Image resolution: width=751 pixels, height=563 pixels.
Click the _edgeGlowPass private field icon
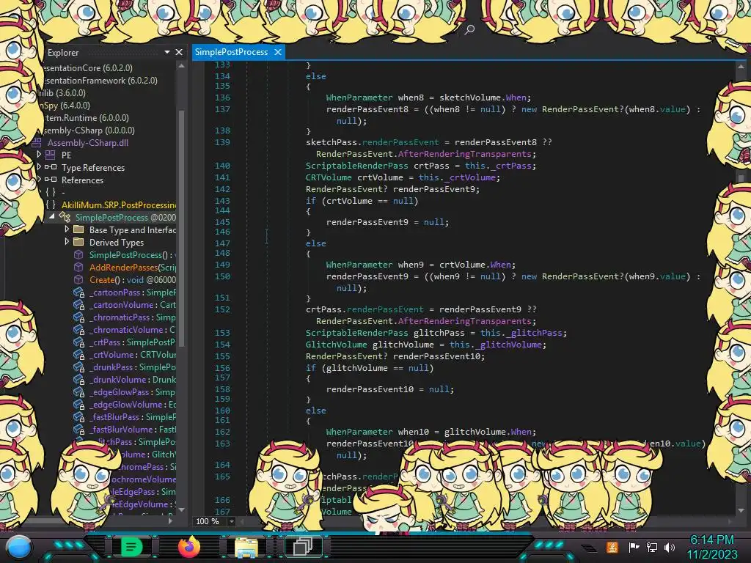pos(78,392)
